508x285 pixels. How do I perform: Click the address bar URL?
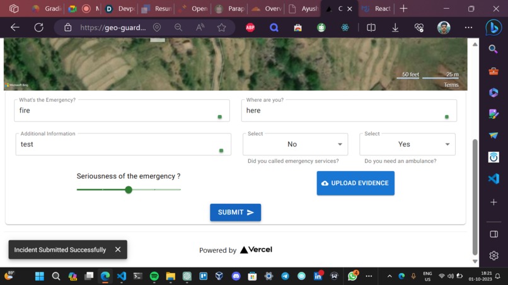pyautogui.click(x=113, y=28)
